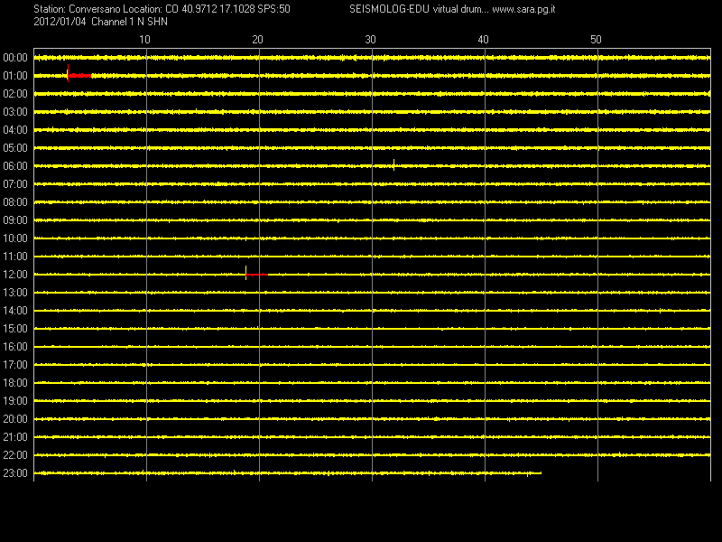The height and width of the screenshot is (542, 722).
Task: Click the Channel 1 N SHN text
Action: coord(129,22)
